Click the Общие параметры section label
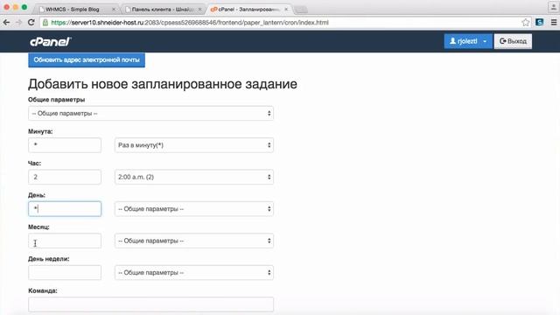Image resolution: width=560 pixels, height=315 pixels. 56,100
